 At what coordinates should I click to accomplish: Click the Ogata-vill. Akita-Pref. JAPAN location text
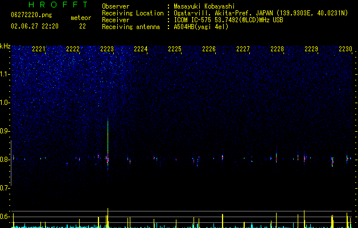[x=261, y=13]
